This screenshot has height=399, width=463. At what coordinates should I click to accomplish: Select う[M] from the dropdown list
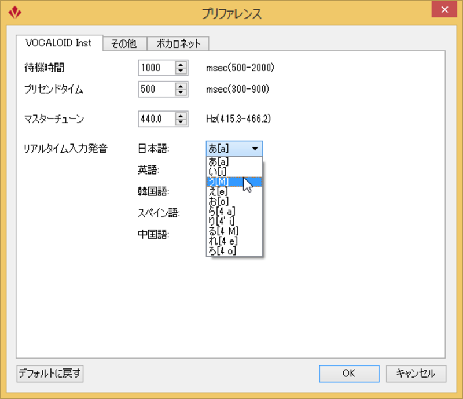(x=234, y=182)
